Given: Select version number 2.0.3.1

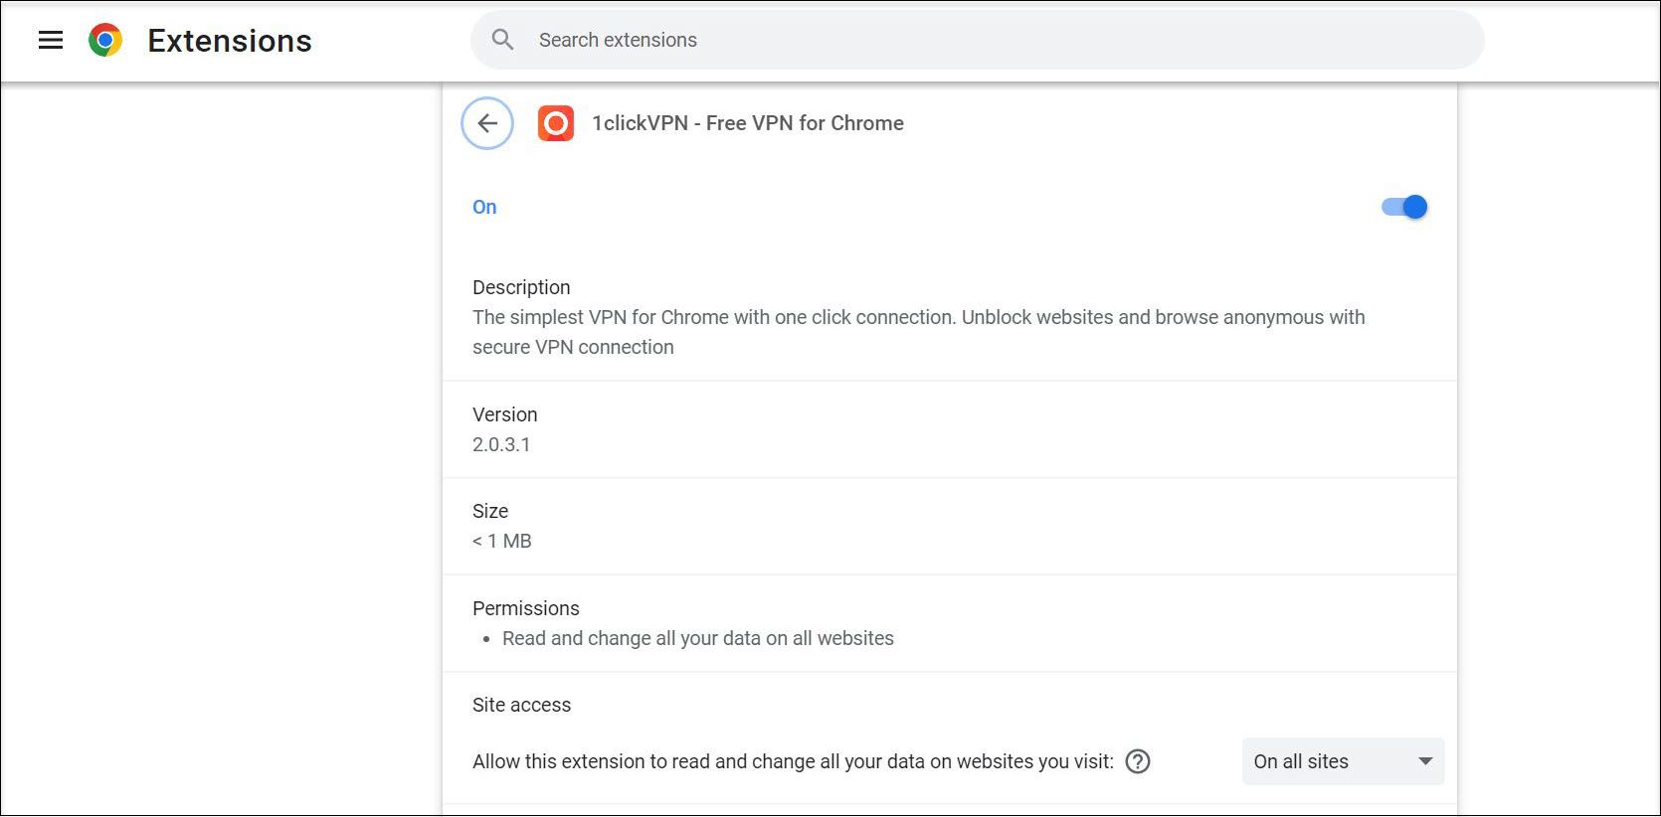Looking at the screenshot, I should (501, 444).
